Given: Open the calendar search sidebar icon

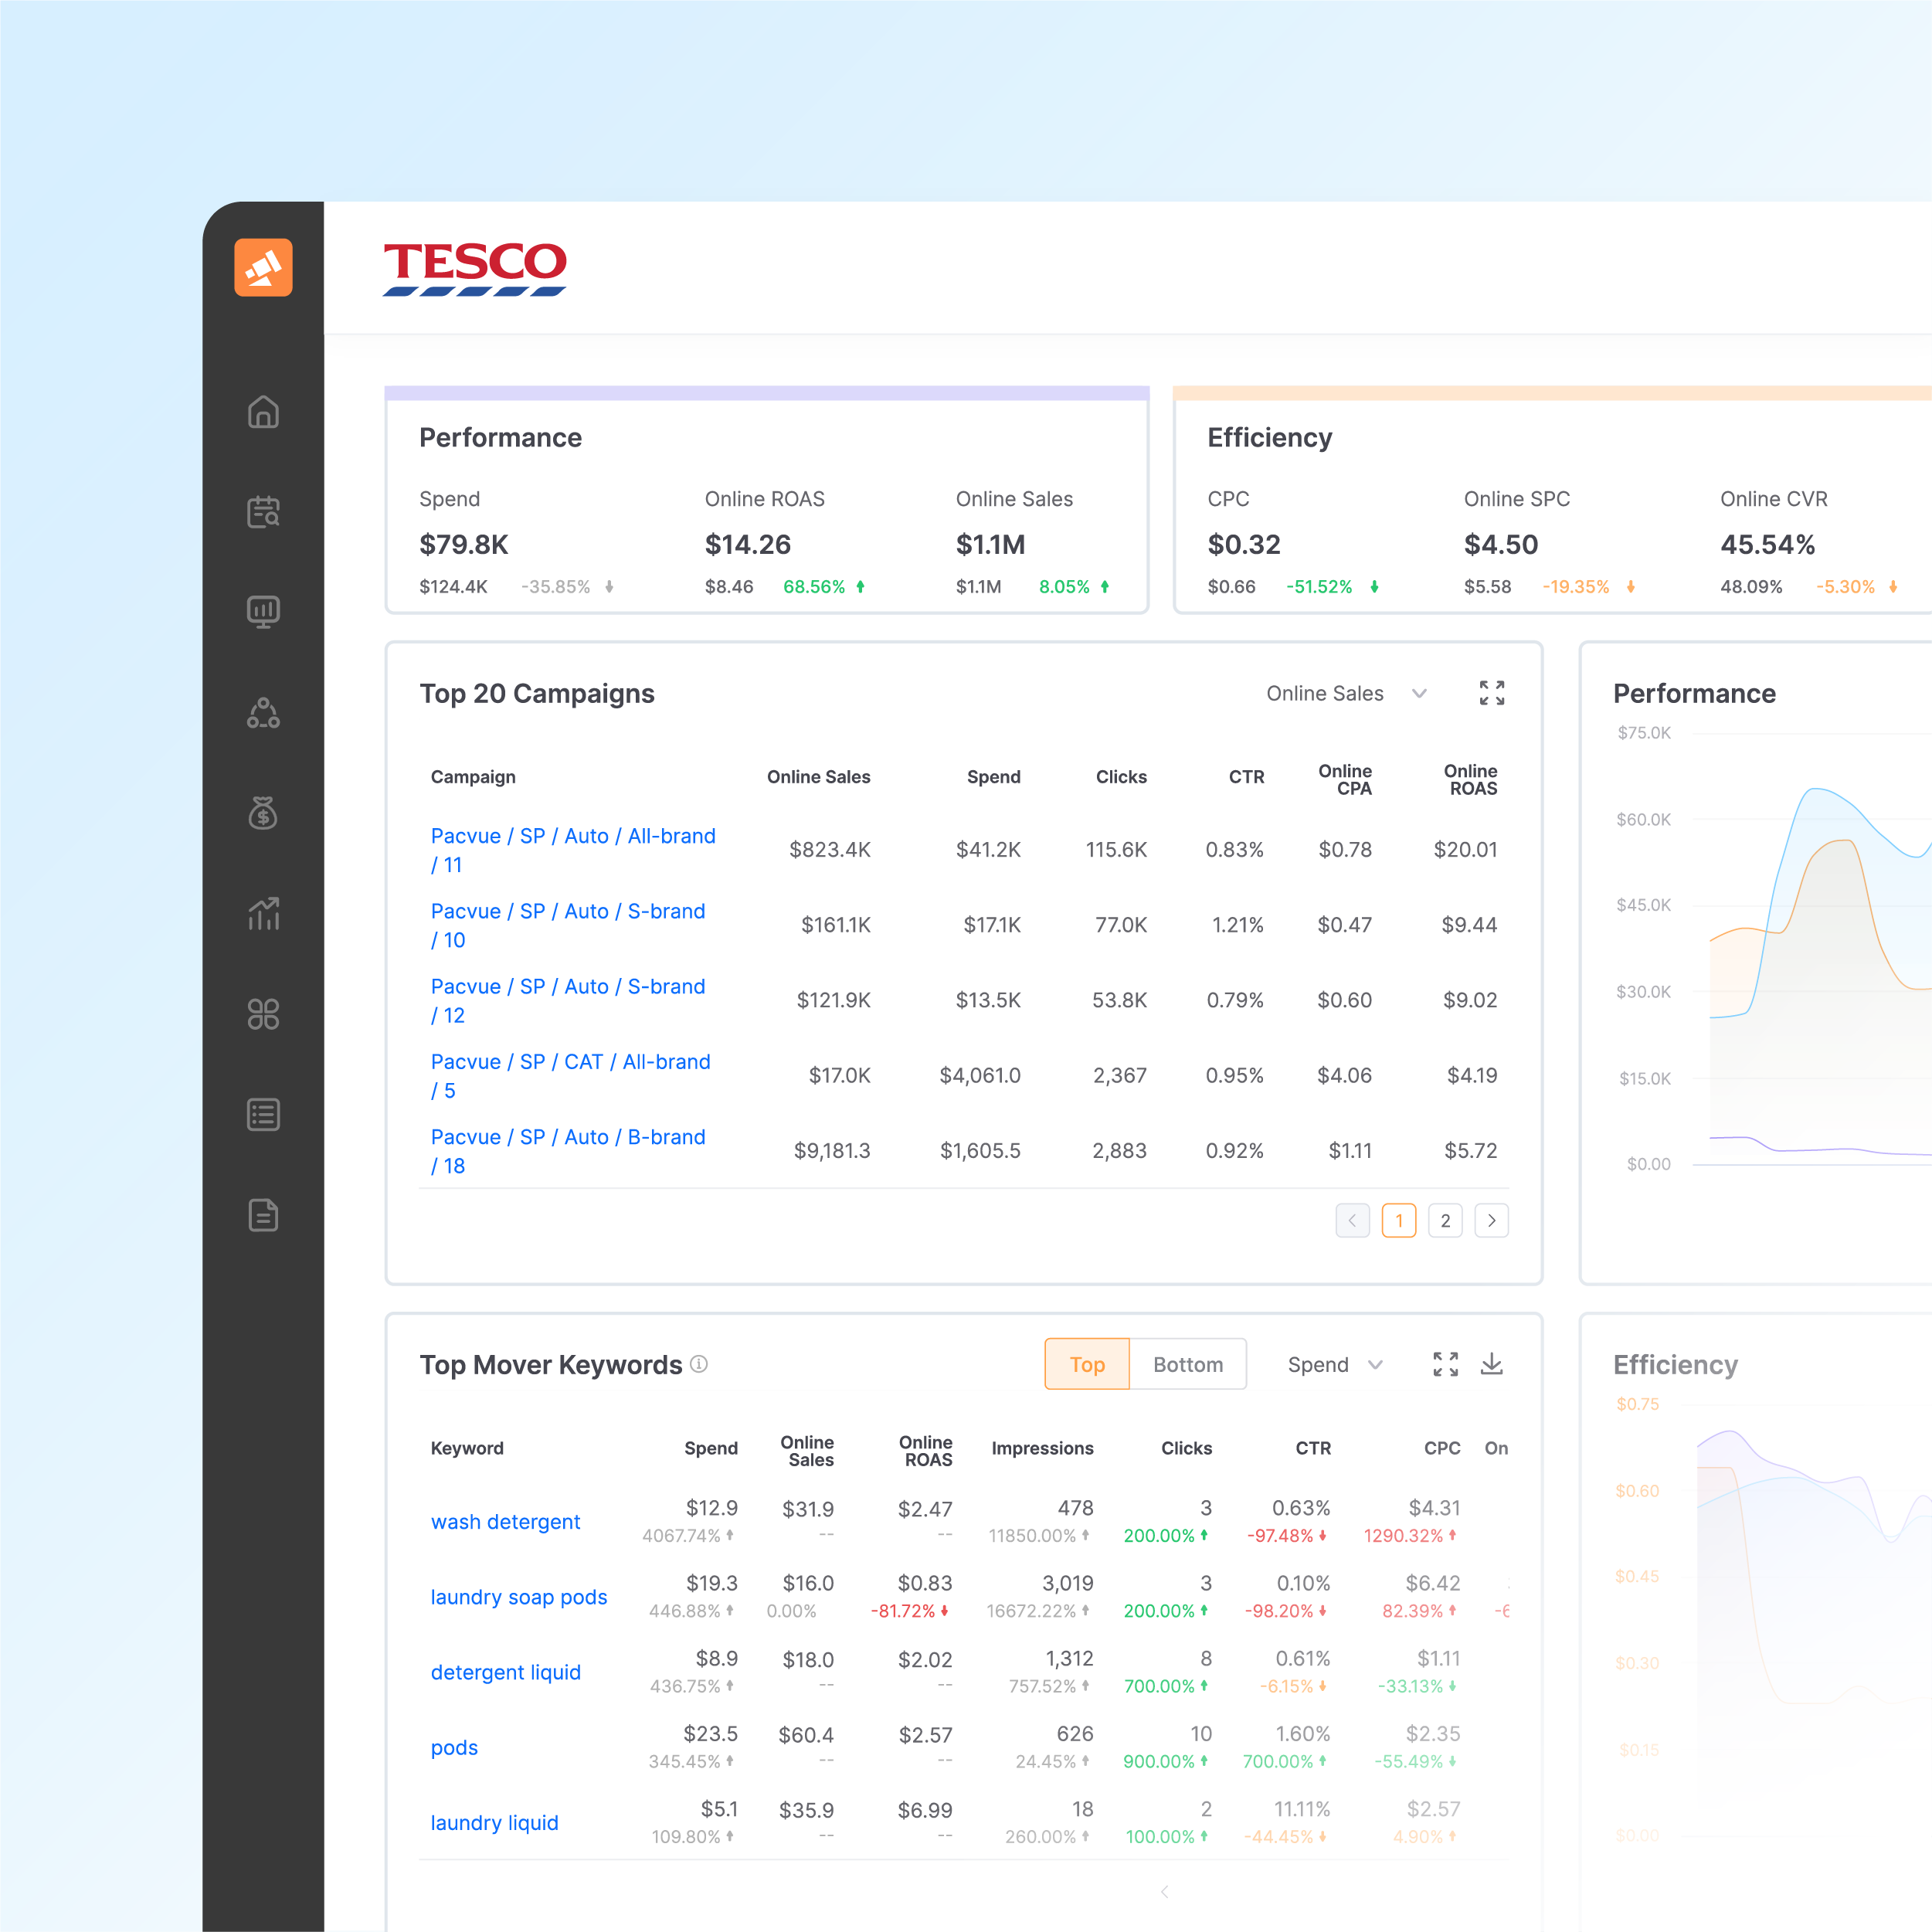Looking at the screenshot, I should click(263, 512).
